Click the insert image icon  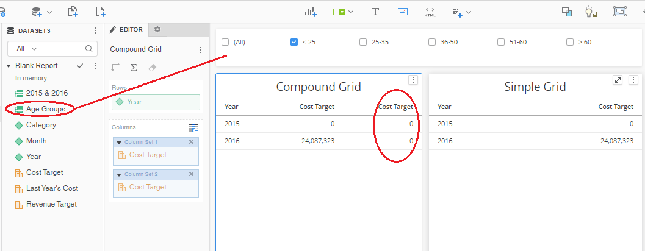pyautogui.click(x=402, y=12)
